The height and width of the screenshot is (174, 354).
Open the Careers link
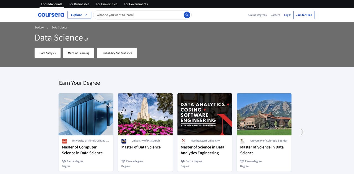pos(275,15)
